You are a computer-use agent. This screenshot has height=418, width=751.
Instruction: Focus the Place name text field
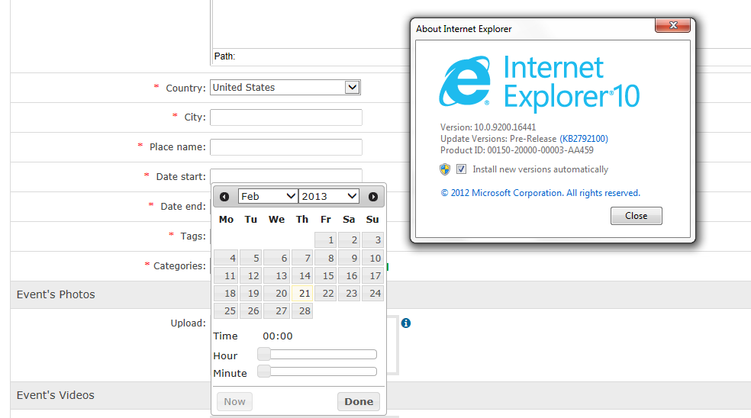pos(285,147)
